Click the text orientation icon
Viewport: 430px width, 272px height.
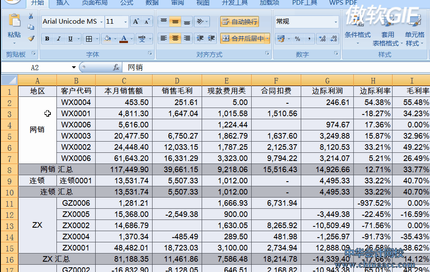coord(200,22)
